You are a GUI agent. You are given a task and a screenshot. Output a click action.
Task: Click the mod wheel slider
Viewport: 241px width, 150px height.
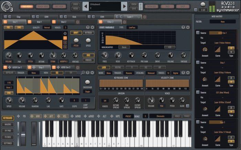click(x=34, y=134)
